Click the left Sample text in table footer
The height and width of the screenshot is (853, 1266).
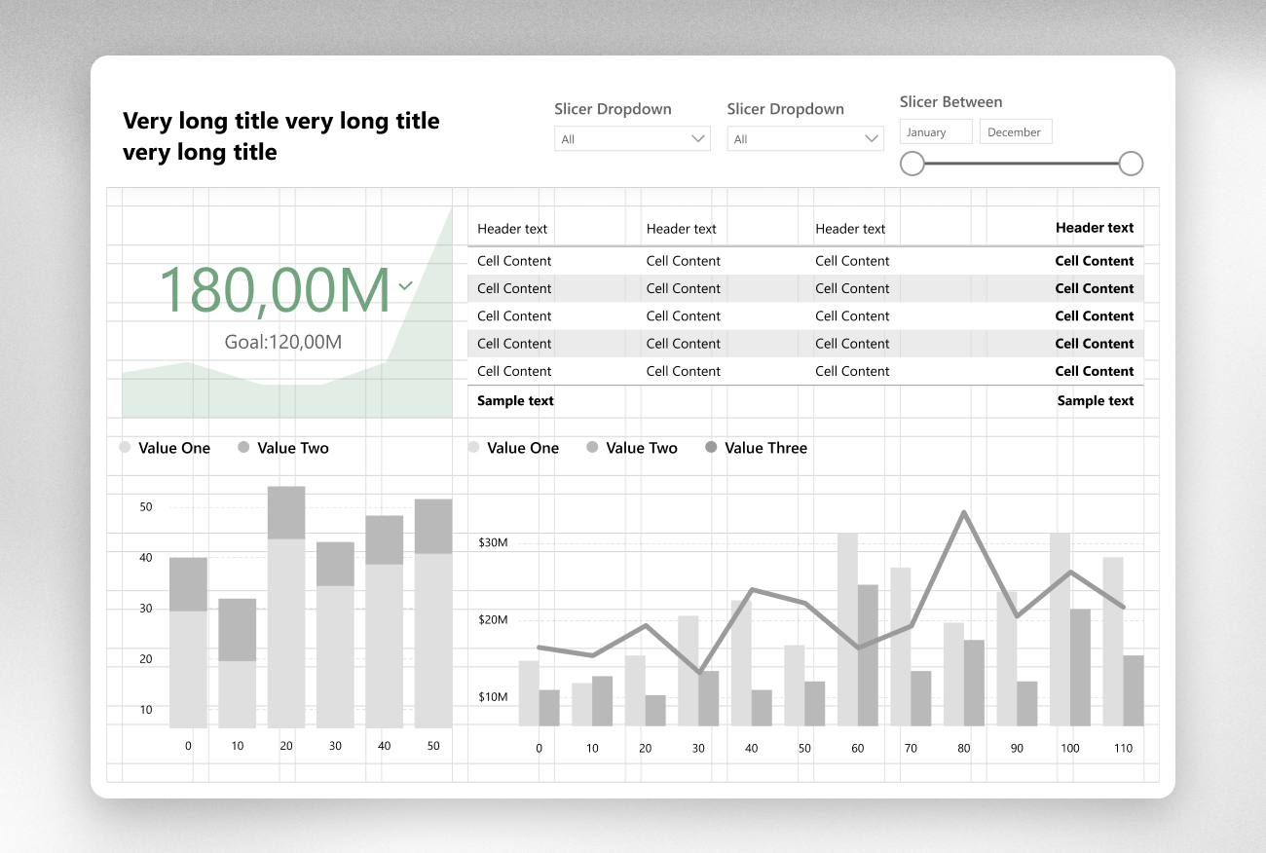515,401
